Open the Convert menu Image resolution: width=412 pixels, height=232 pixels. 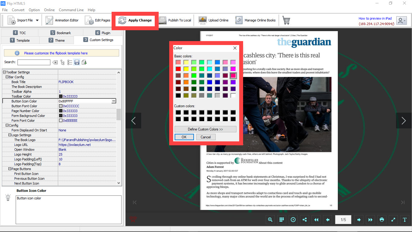point(18,10)
